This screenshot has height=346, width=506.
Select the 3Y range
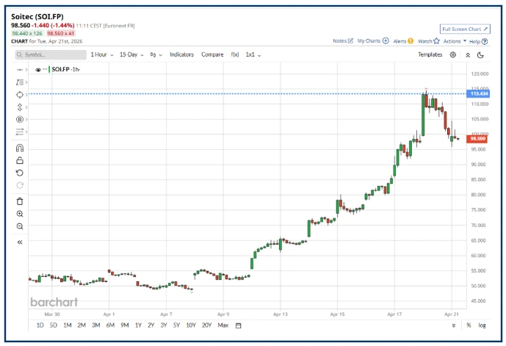click(x=164, y=325)
